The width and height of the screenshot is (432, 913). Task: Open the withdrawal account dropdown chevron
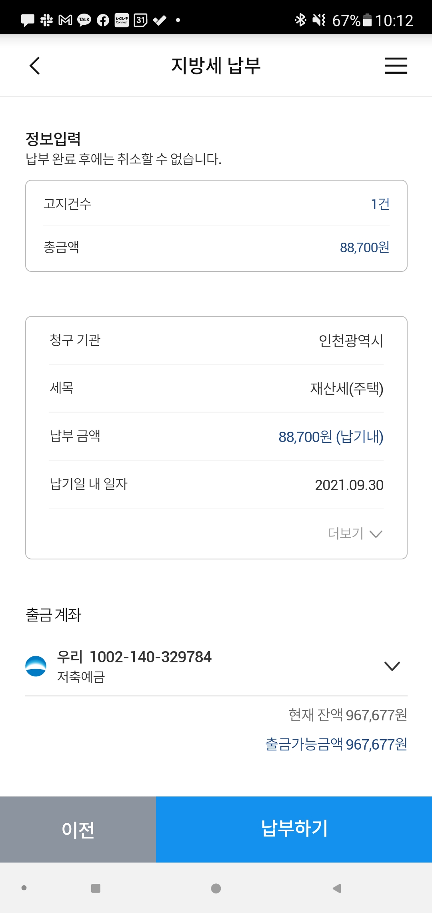(392, 666)
